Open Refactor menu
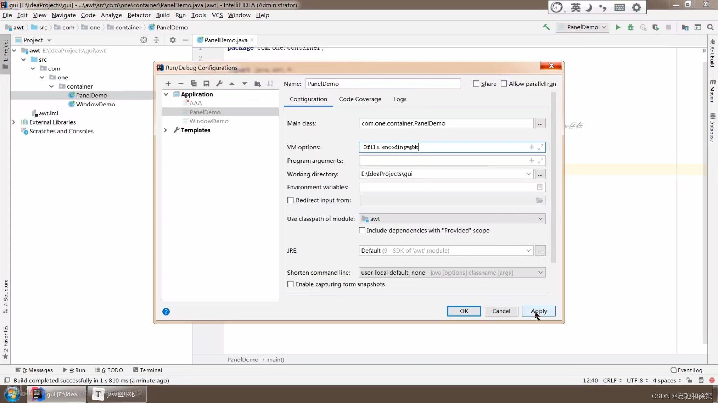 pos(139,15)
